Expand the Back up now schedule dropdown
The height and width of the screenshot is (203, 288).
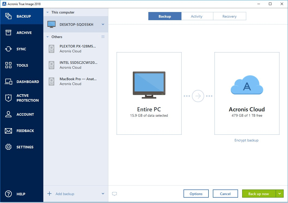coord(279,194)
